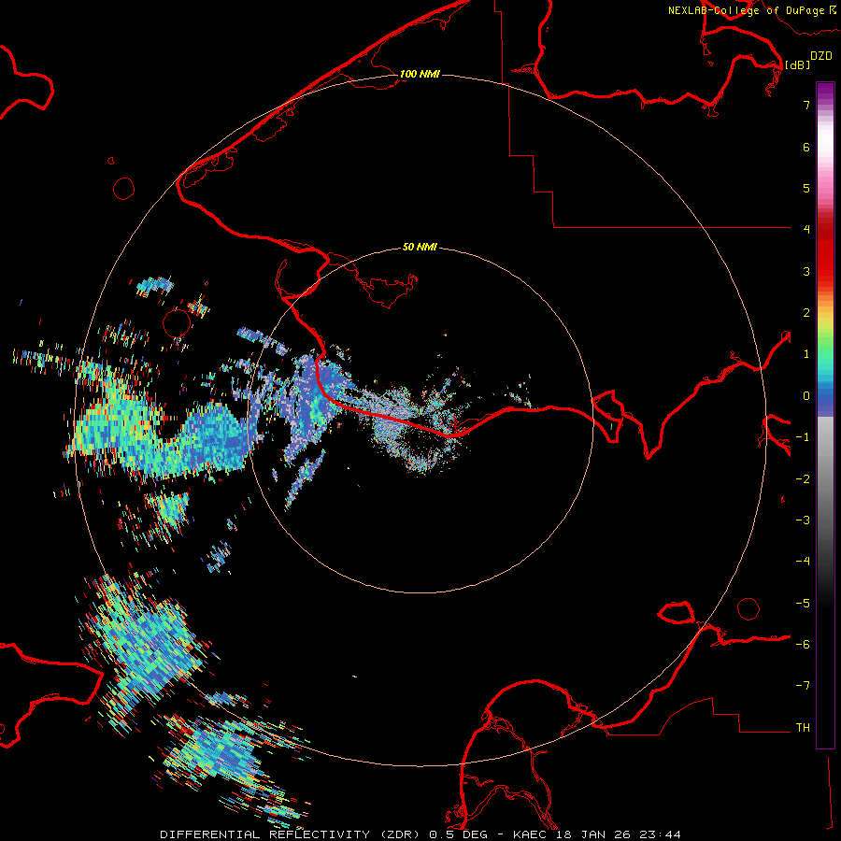Click the 2 tick on color scale
The image size is (841, 841).
pyautogui.click(x=806, y=313)
